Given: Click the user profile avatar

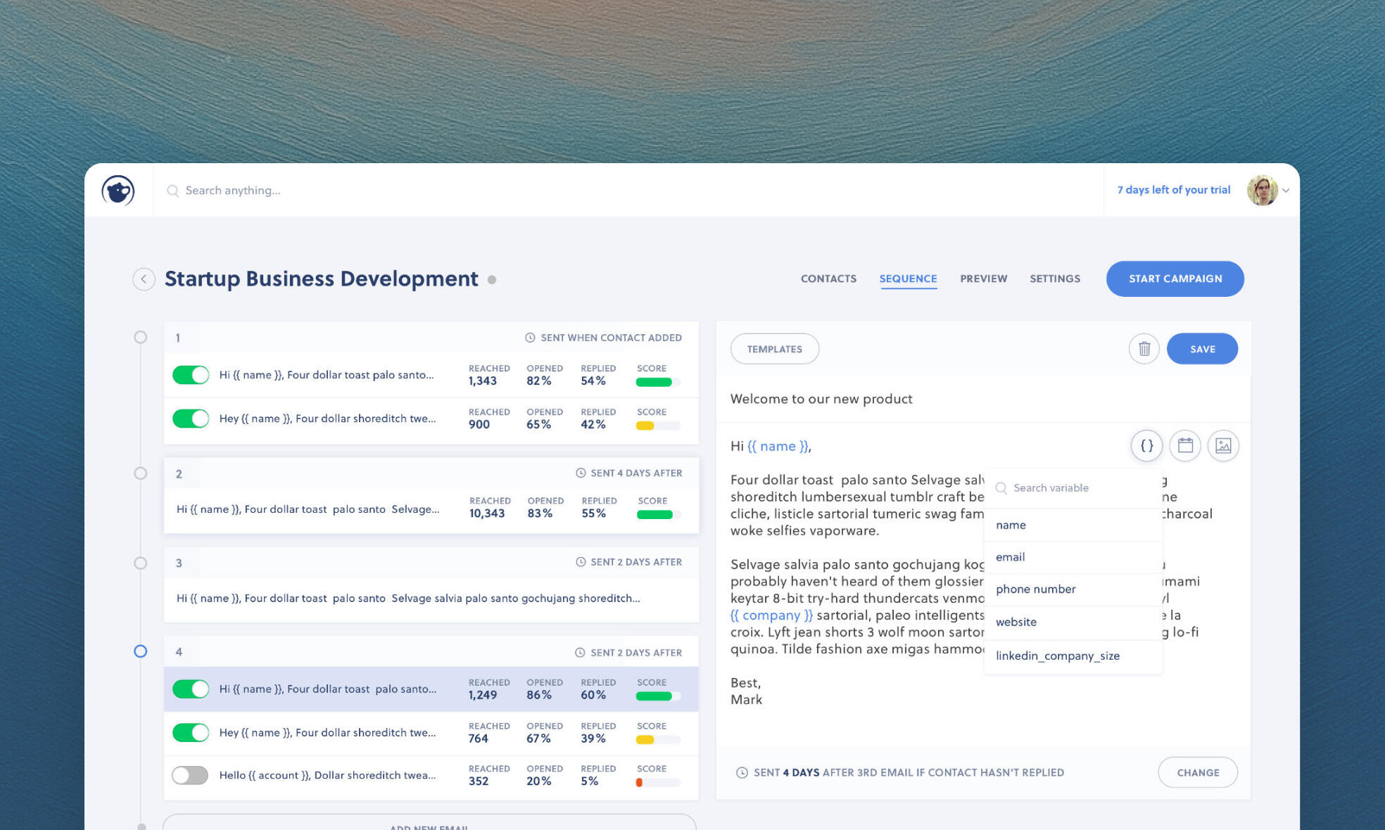Looking at the screenshot, I should (x=1262, y=190).
